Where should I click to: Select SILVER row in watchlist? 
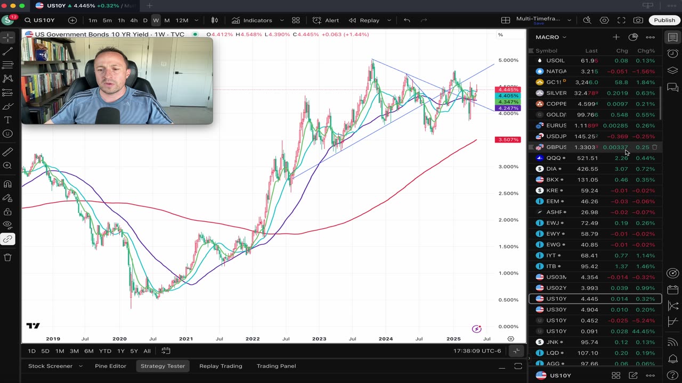point(595,93)
